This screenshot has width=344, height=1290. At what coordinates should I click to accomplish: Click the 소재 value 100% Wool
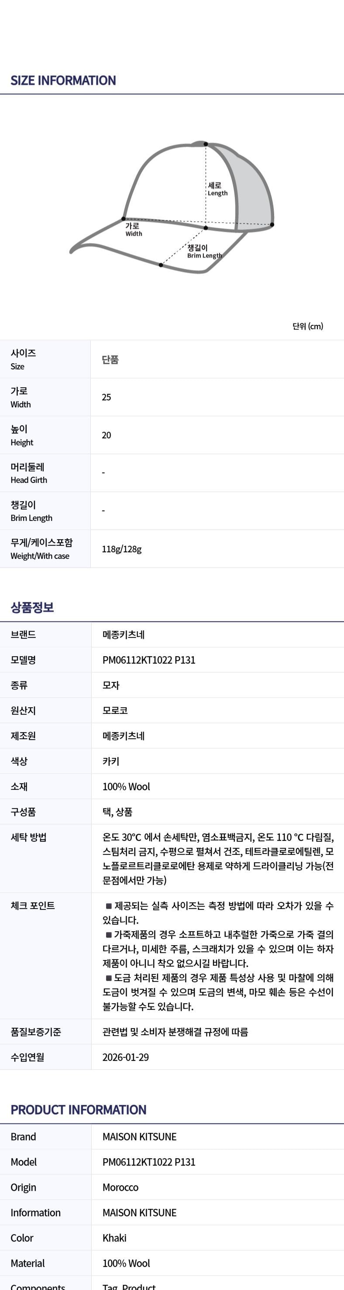click(x=126, y=787)
